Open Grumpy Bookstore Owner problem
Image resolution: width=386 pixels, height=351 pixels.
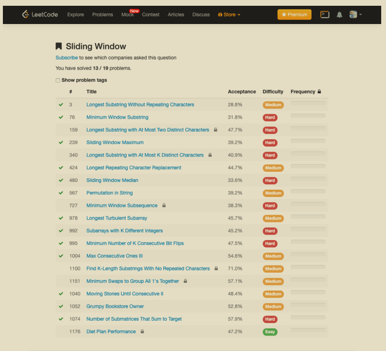(115, 306)
